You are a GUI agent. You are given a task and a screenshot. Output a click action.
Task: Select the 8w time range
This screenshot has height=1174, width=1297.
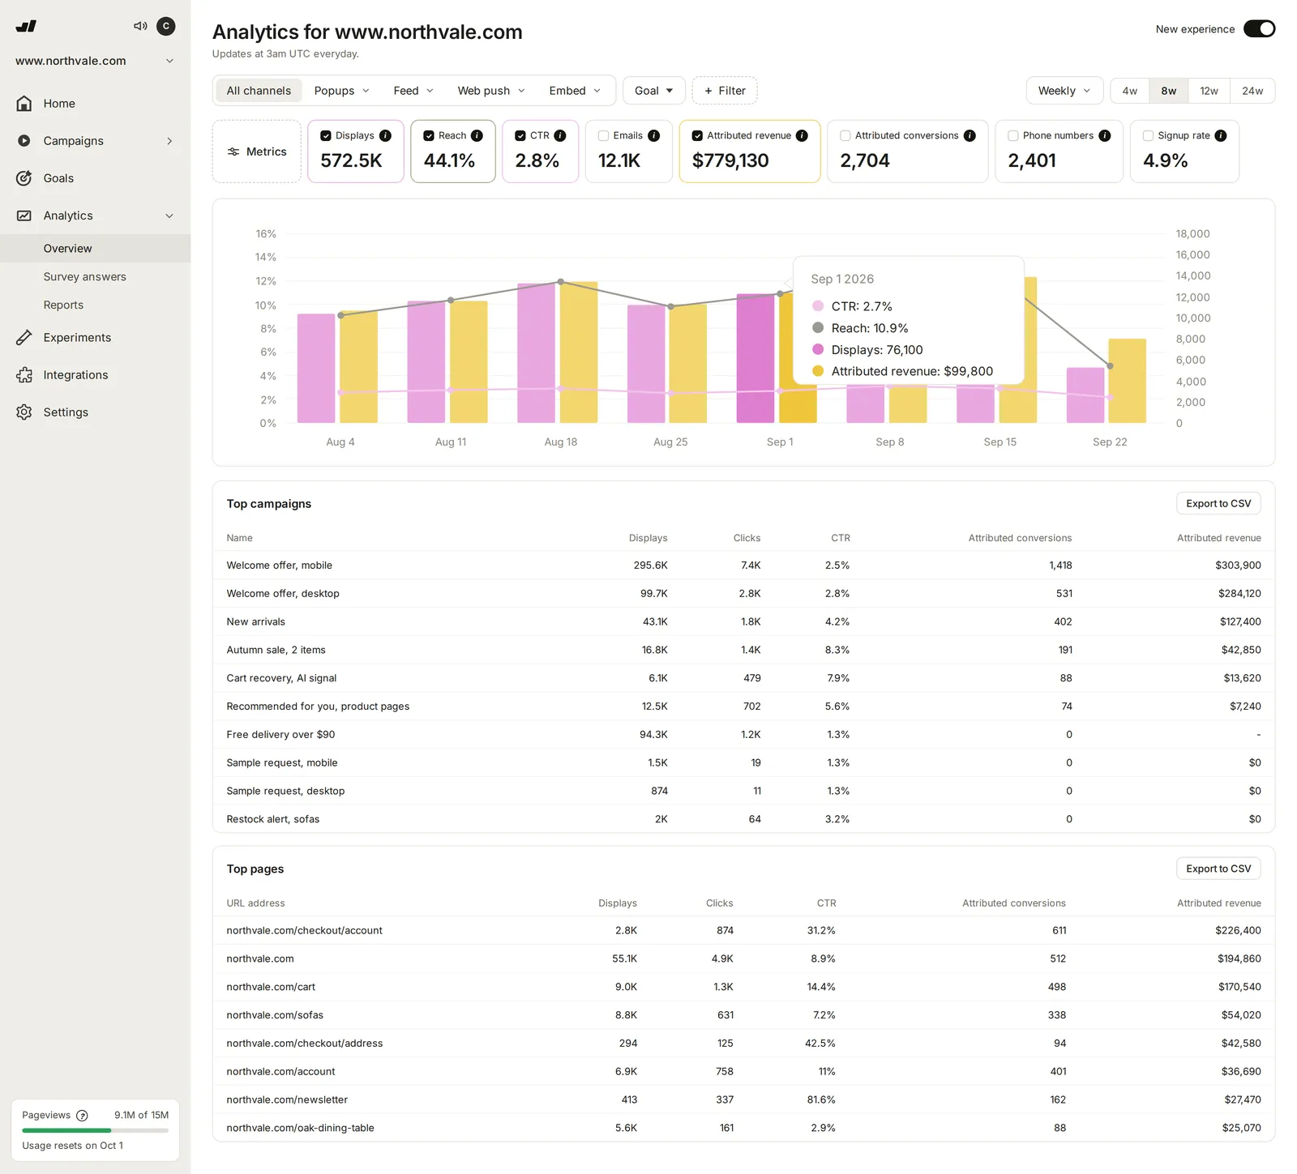click(1168, 91)
